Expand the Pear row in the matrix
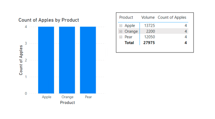The image size is (215, 119). tap(121, 37)
